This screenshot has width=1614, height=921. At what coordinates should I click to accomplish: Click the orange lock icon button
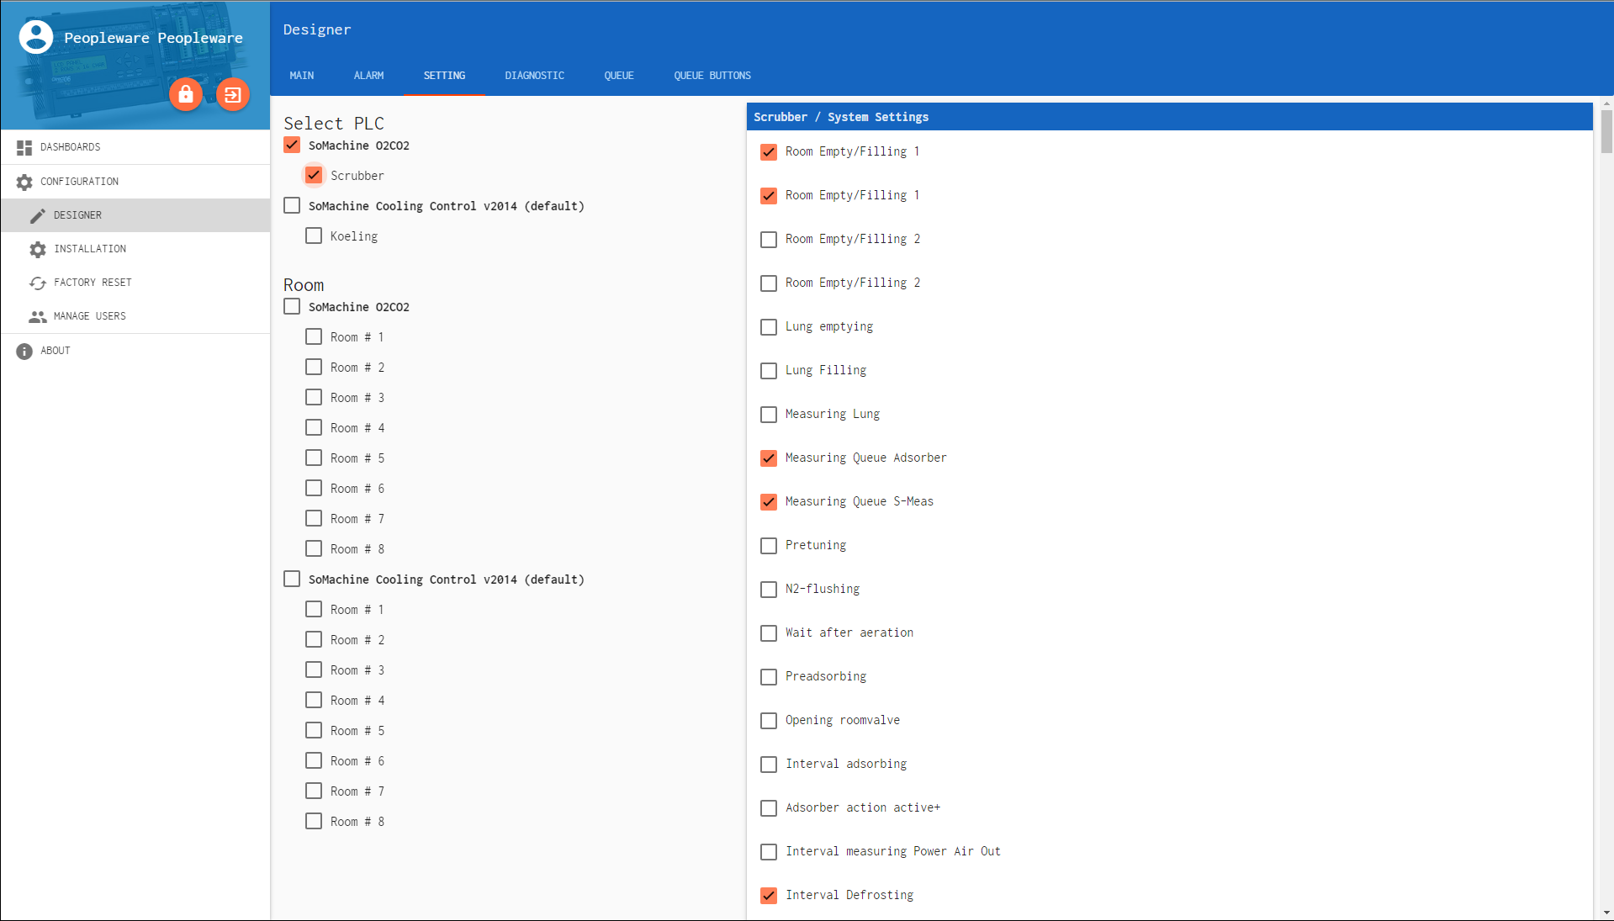[186, 94]
